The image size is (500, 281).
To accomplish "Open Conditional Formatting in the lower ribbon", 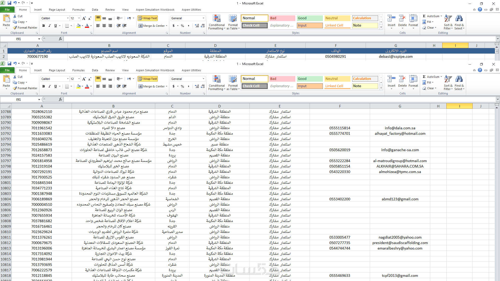I will pyautogui.click(x=217, y=83).
